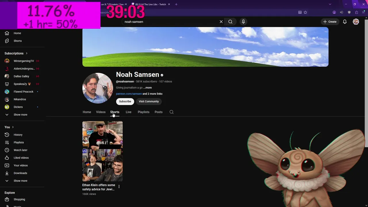
Task: Switch to channel Playlists tab
Action: pyautogui.click(x=143, y=112)
